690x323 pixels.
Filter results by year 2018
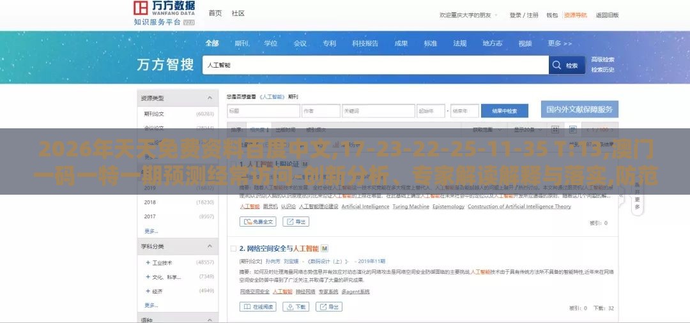(x=149, y=202)
